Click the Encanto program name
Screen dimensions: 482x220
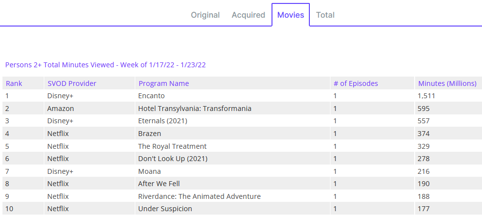(151, 96)
